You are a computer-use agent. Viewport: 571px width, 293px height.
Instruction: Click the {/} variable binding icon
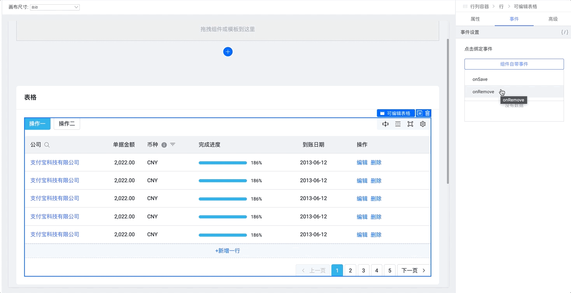[x=564, y=32]
